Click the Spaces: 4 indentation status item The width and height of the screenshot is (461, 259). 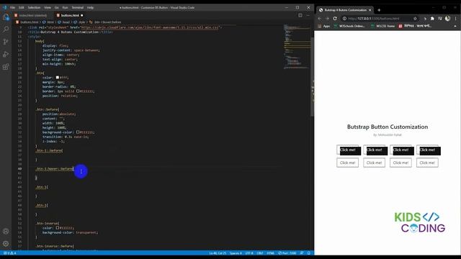coord(236,253)
